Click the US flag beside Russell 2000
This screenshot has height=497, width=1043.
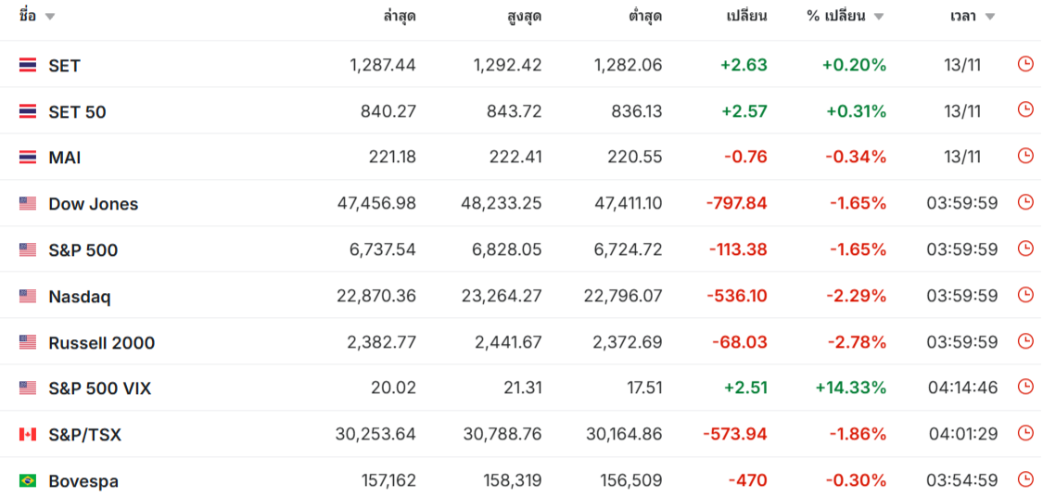[28, 342]
